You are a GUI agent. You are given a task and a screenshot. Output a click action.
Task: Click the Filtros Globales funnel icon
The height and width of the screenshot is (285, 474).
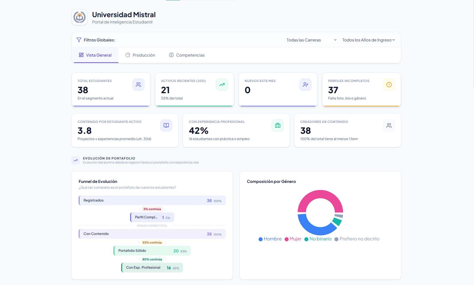tap(79, 40)
